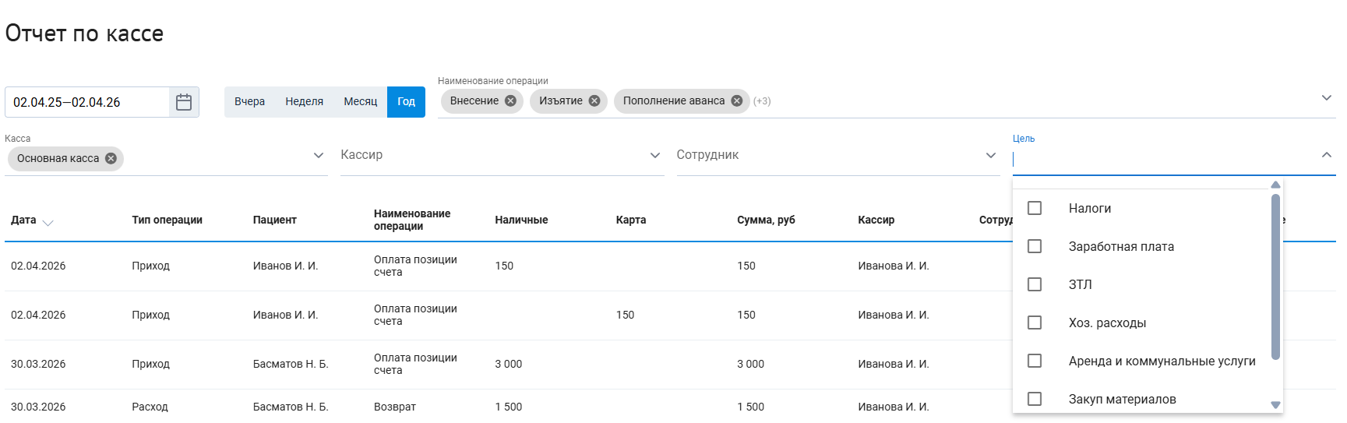Remove the Пополнение аванса chip

click(x=737, y=100)
